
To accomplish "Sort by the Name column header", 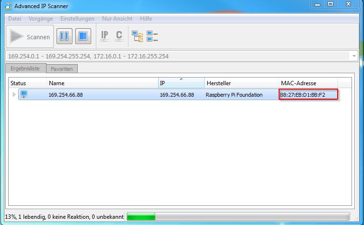I will [102, 83].
